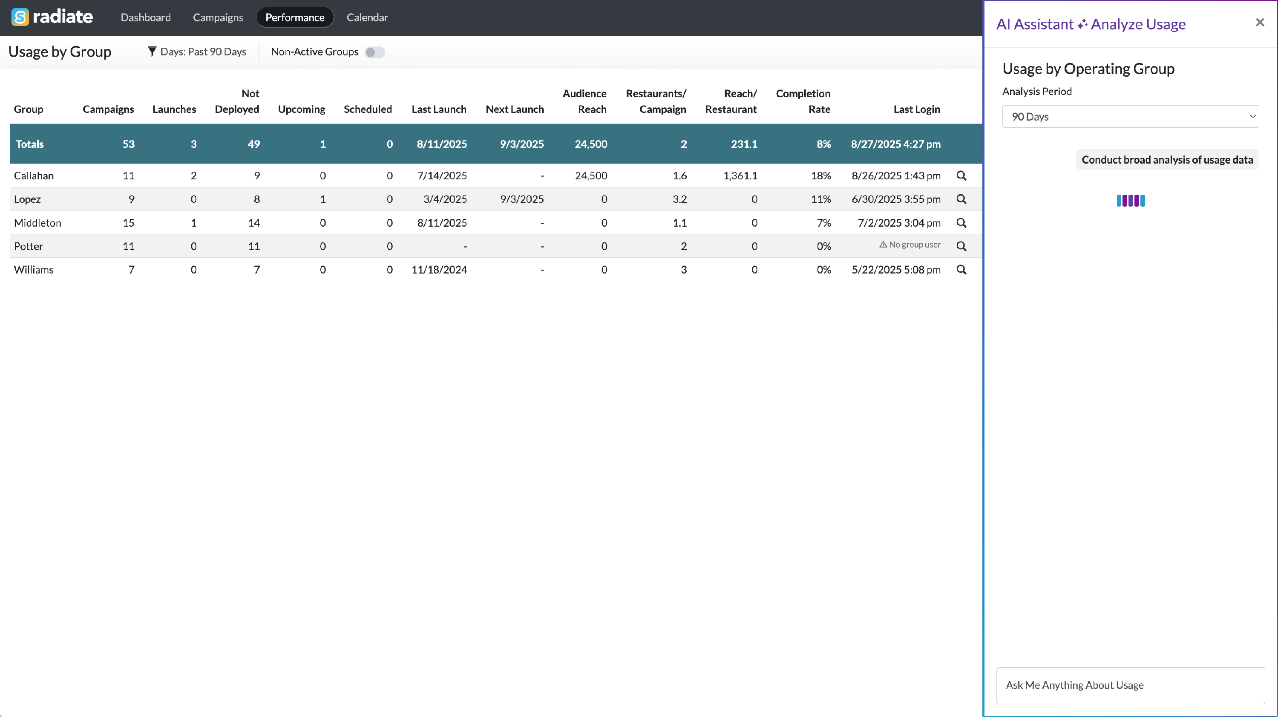Click the Potter No group user warning
Image resolution: width=1278 pixels, height=717 pixels.
click(910, 245)
